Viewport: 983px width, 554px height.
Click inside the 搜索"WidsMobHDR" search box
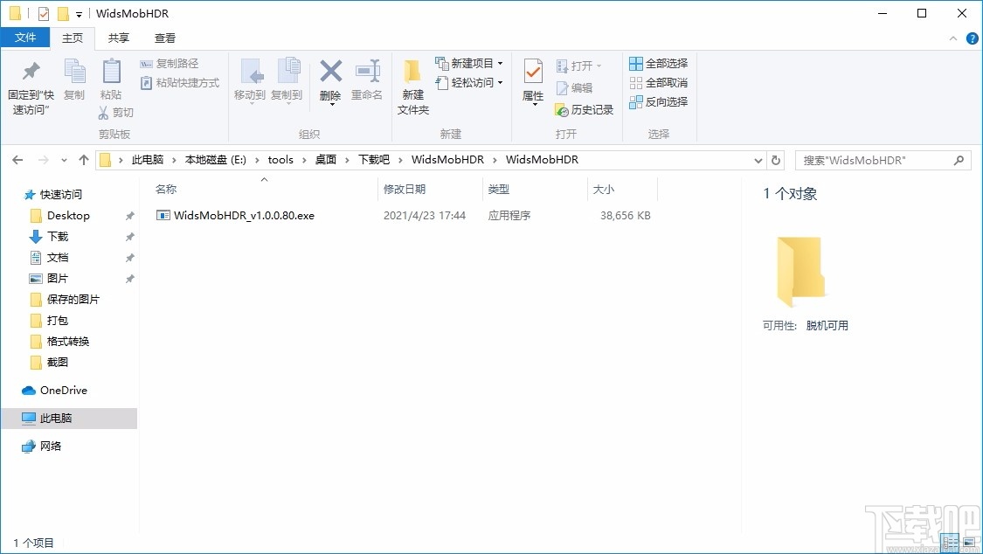click(874, 160)
